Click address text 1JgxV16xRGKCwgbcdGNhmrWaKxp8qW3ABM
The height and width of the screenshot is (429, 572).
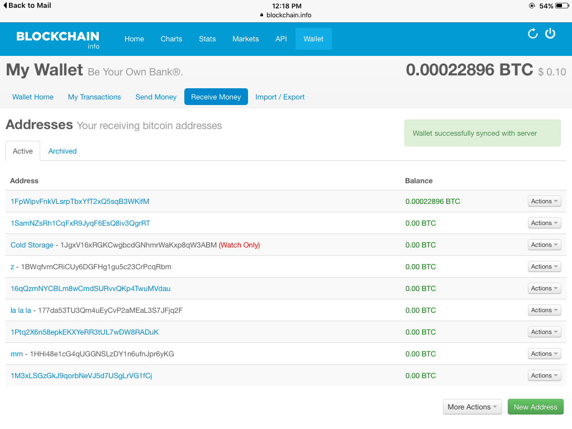139,245
